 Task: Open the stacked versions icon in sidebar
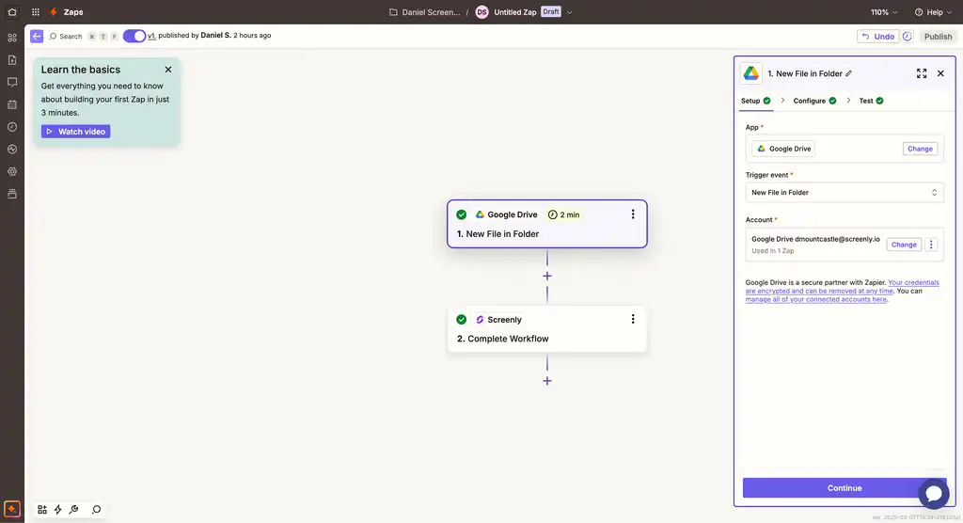coord(12,194)
